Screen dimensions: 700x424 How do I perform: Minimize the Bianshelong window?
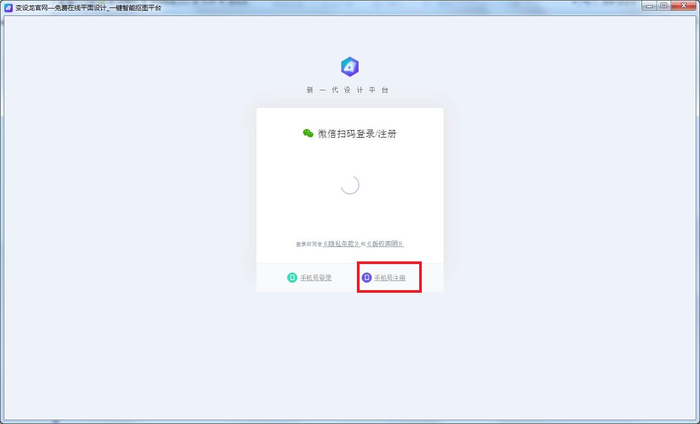650,6
